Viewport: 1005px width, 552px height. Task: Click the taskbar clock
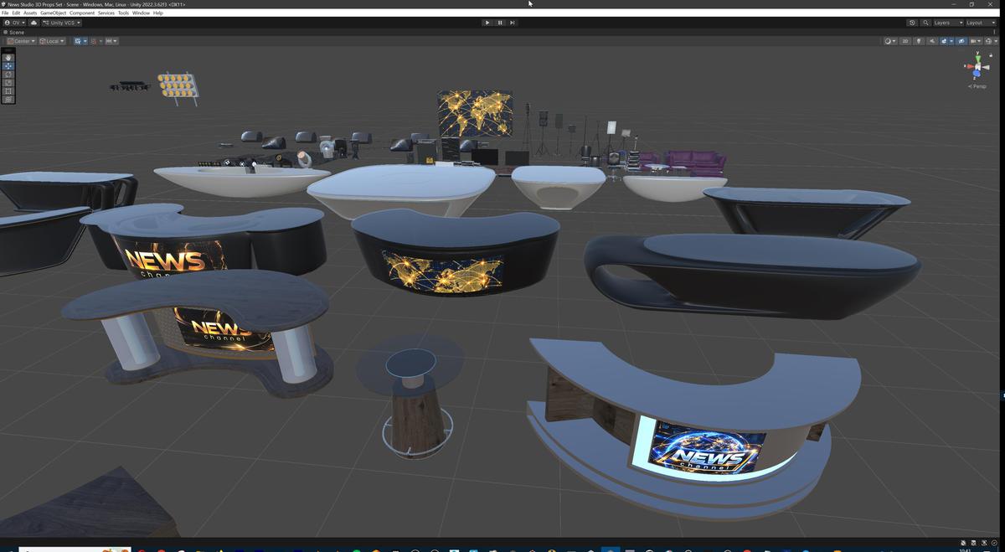(966, 550)
